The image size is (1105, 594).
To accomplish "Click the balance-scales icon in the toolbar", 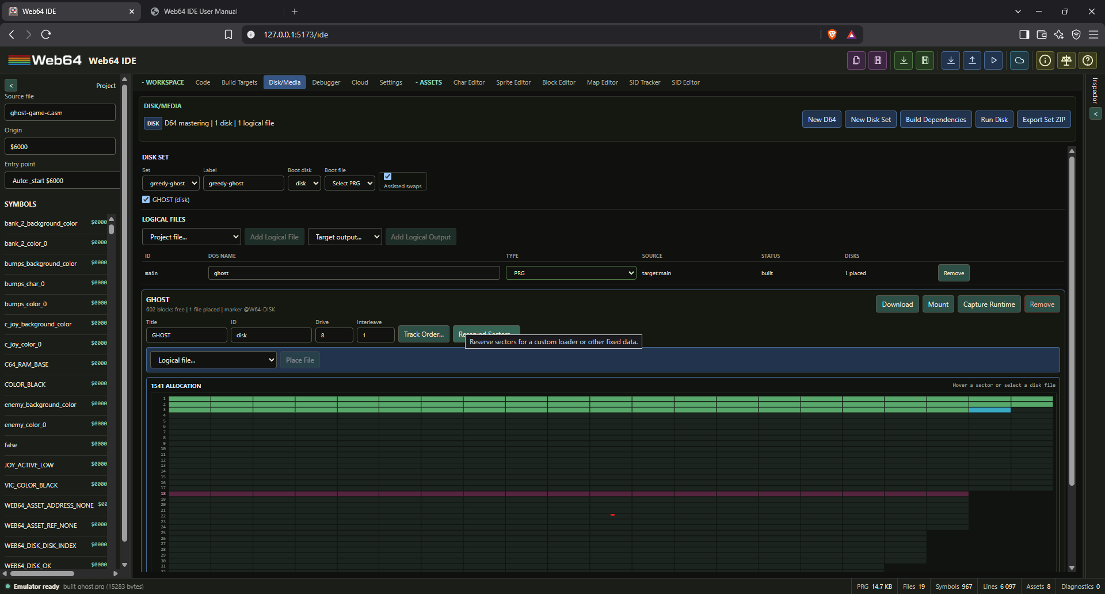I will 1066,60.
